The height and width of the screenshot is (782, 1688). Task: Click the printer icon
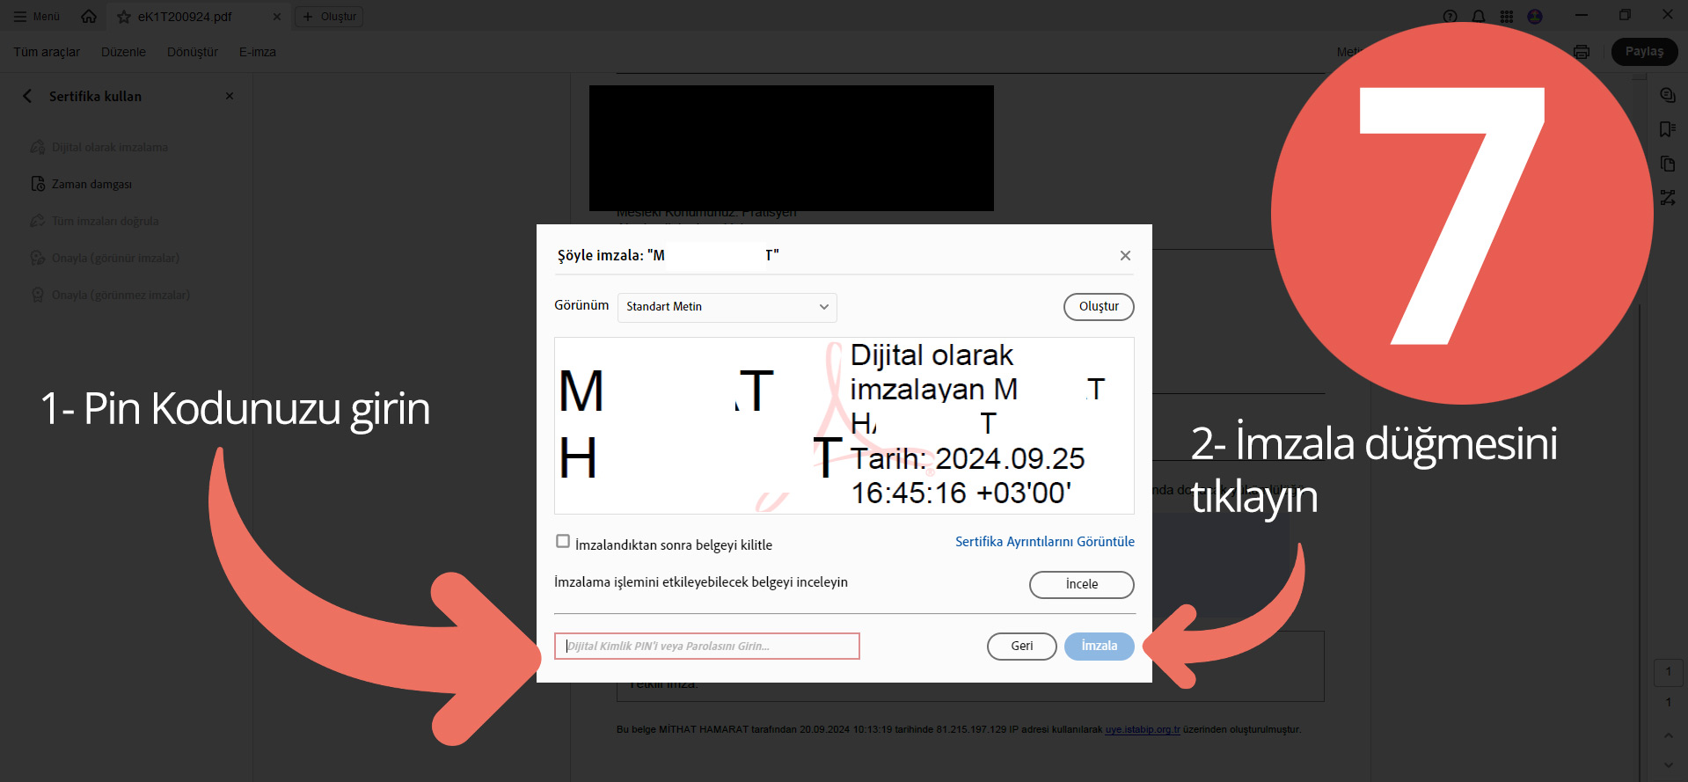point(1582,52)
